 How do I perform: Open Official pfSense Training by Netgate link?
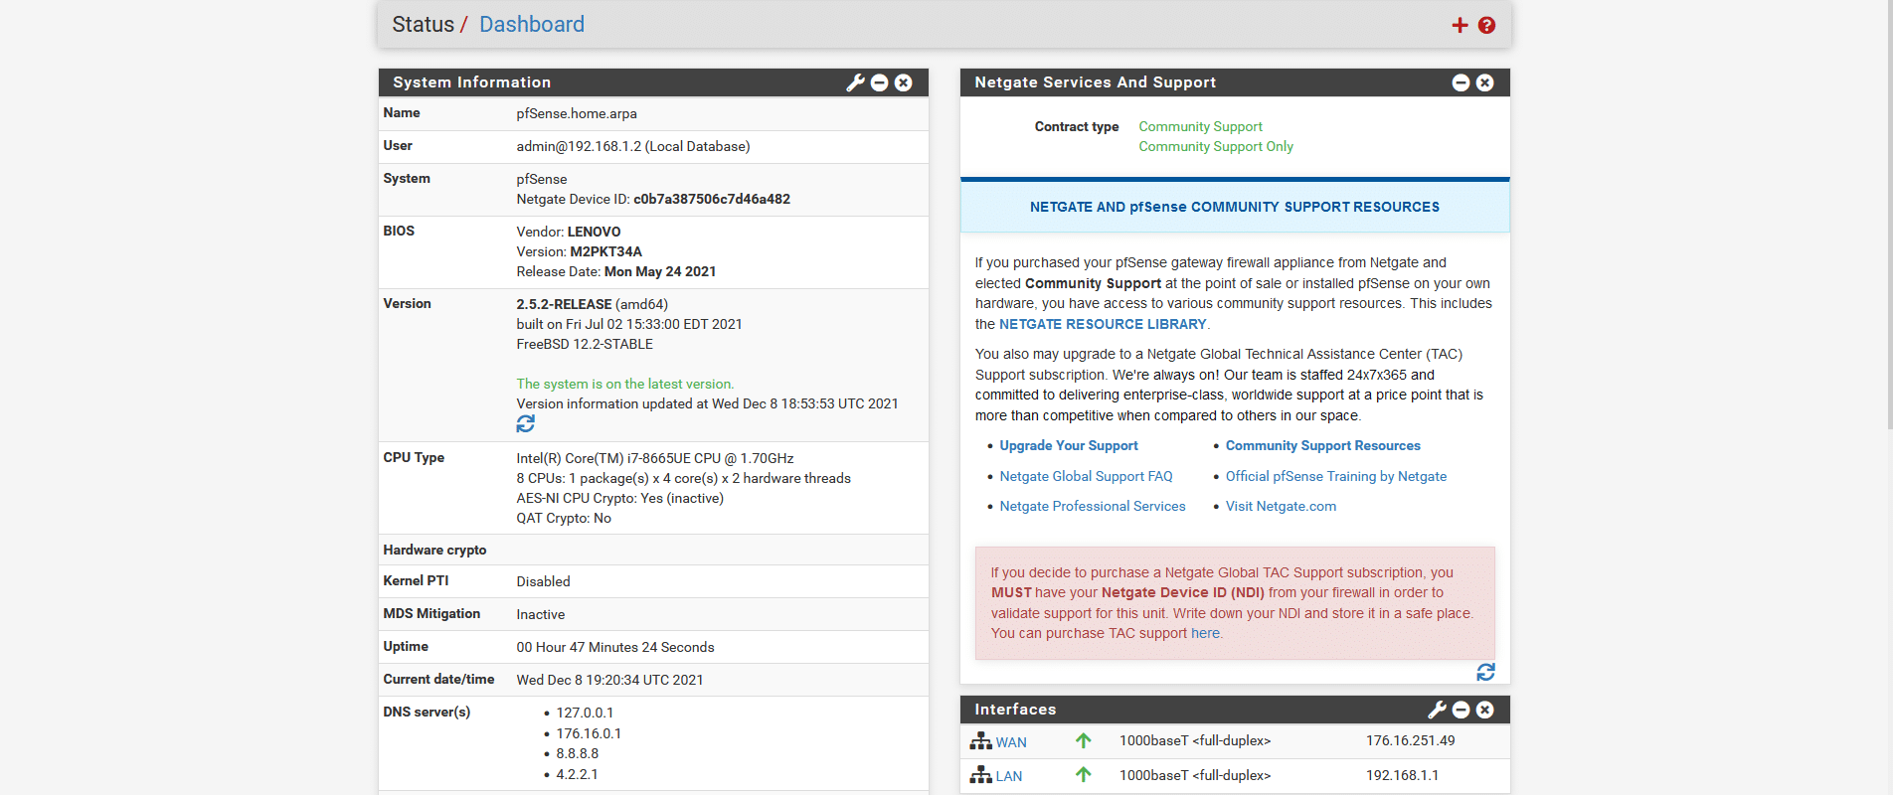point(1336,477)
